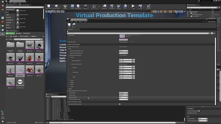Toggle VR Mode in toolbar
Viewport: 221px width, 124px height.
[118, 7]
